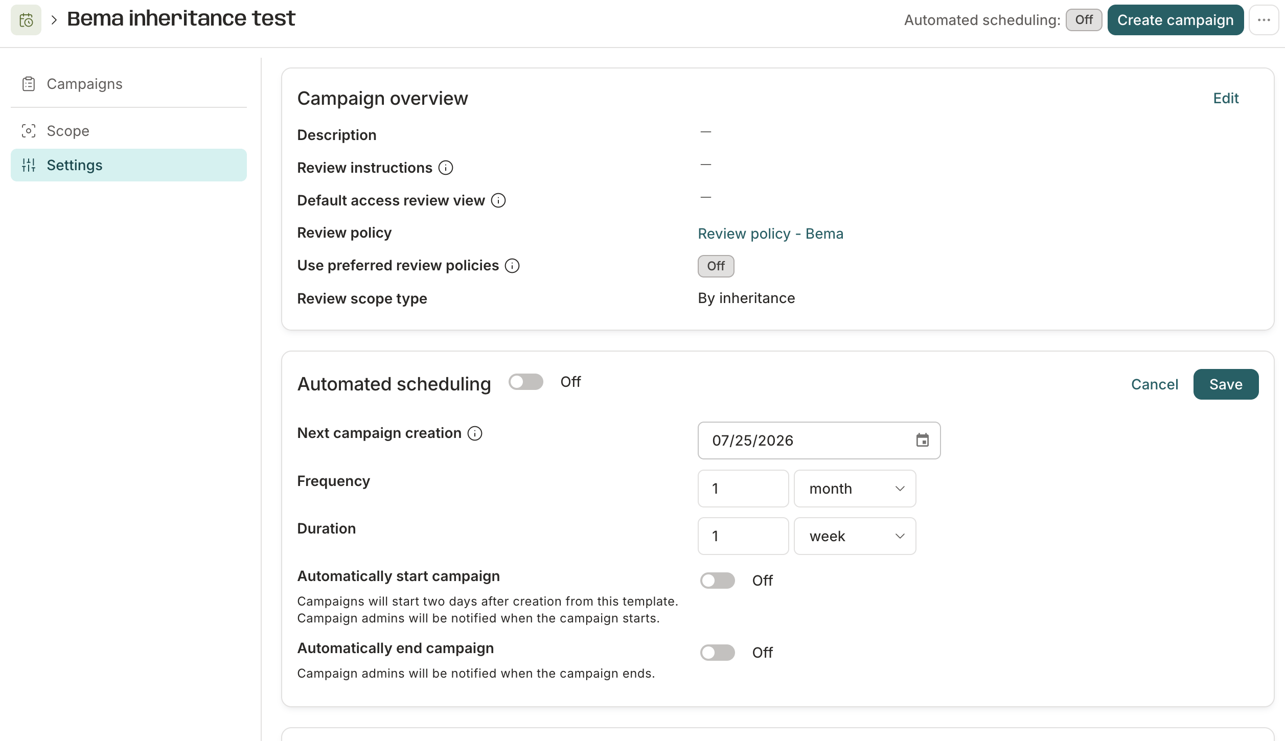Screen dimensions: 1285x741
Task: Open the date picker calendar icon
Action: [923, 441]
